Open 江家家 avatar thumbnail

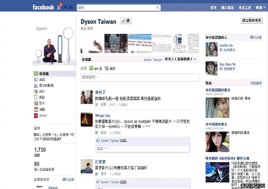(87, 166)
